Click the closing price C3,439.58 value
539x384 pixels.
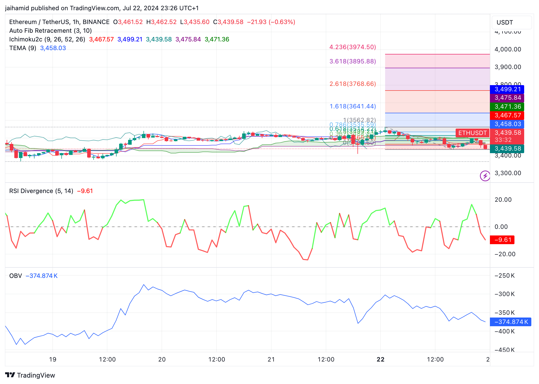228,22
